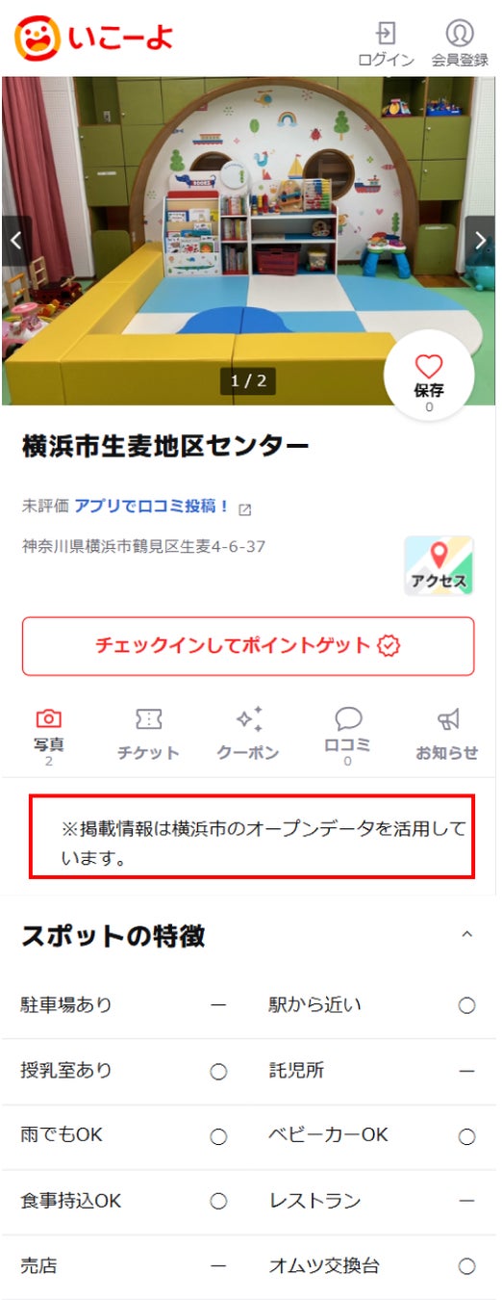Open the いこーよ logo home link
Viewport: 502px width, 1300px height.
[x=94, y=38]
